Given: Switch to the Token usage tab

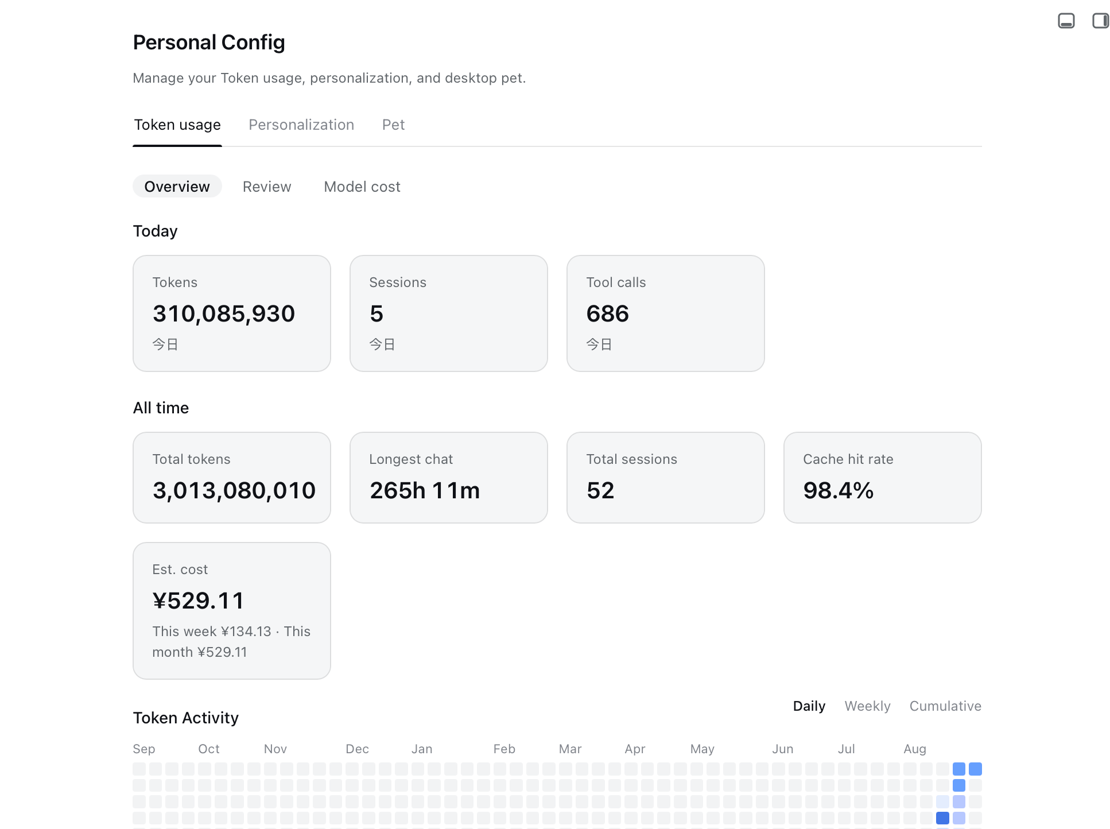Looking at the screenshot, I should click(177, 125).
